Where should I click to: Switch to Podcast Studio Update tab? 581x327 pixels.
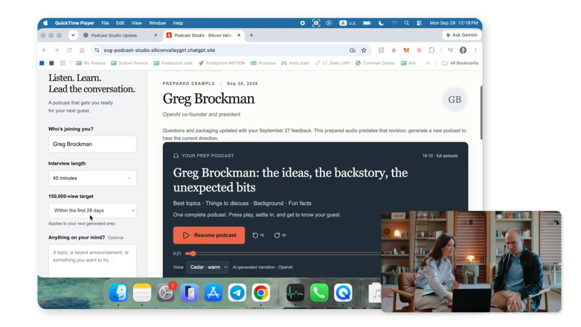[x=115, y=35]
